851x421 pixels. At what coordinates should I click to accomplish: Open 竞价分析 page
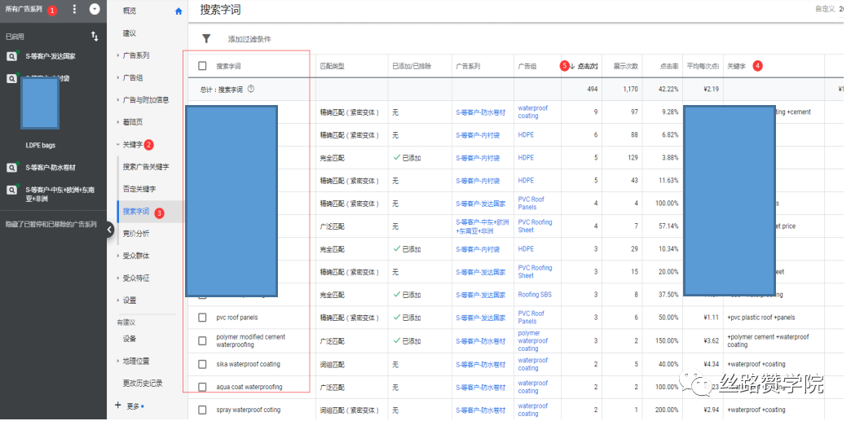coord(136,233)
